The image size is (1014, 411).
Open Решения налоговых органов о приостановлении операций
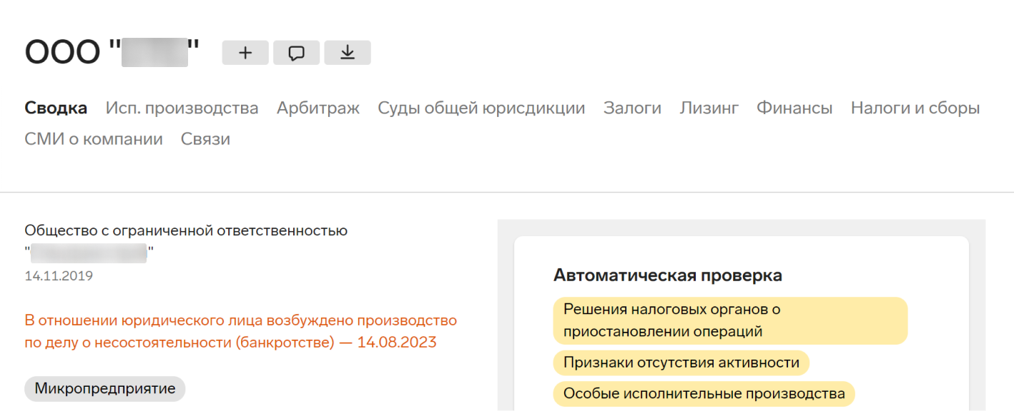[x=730, y=320]
